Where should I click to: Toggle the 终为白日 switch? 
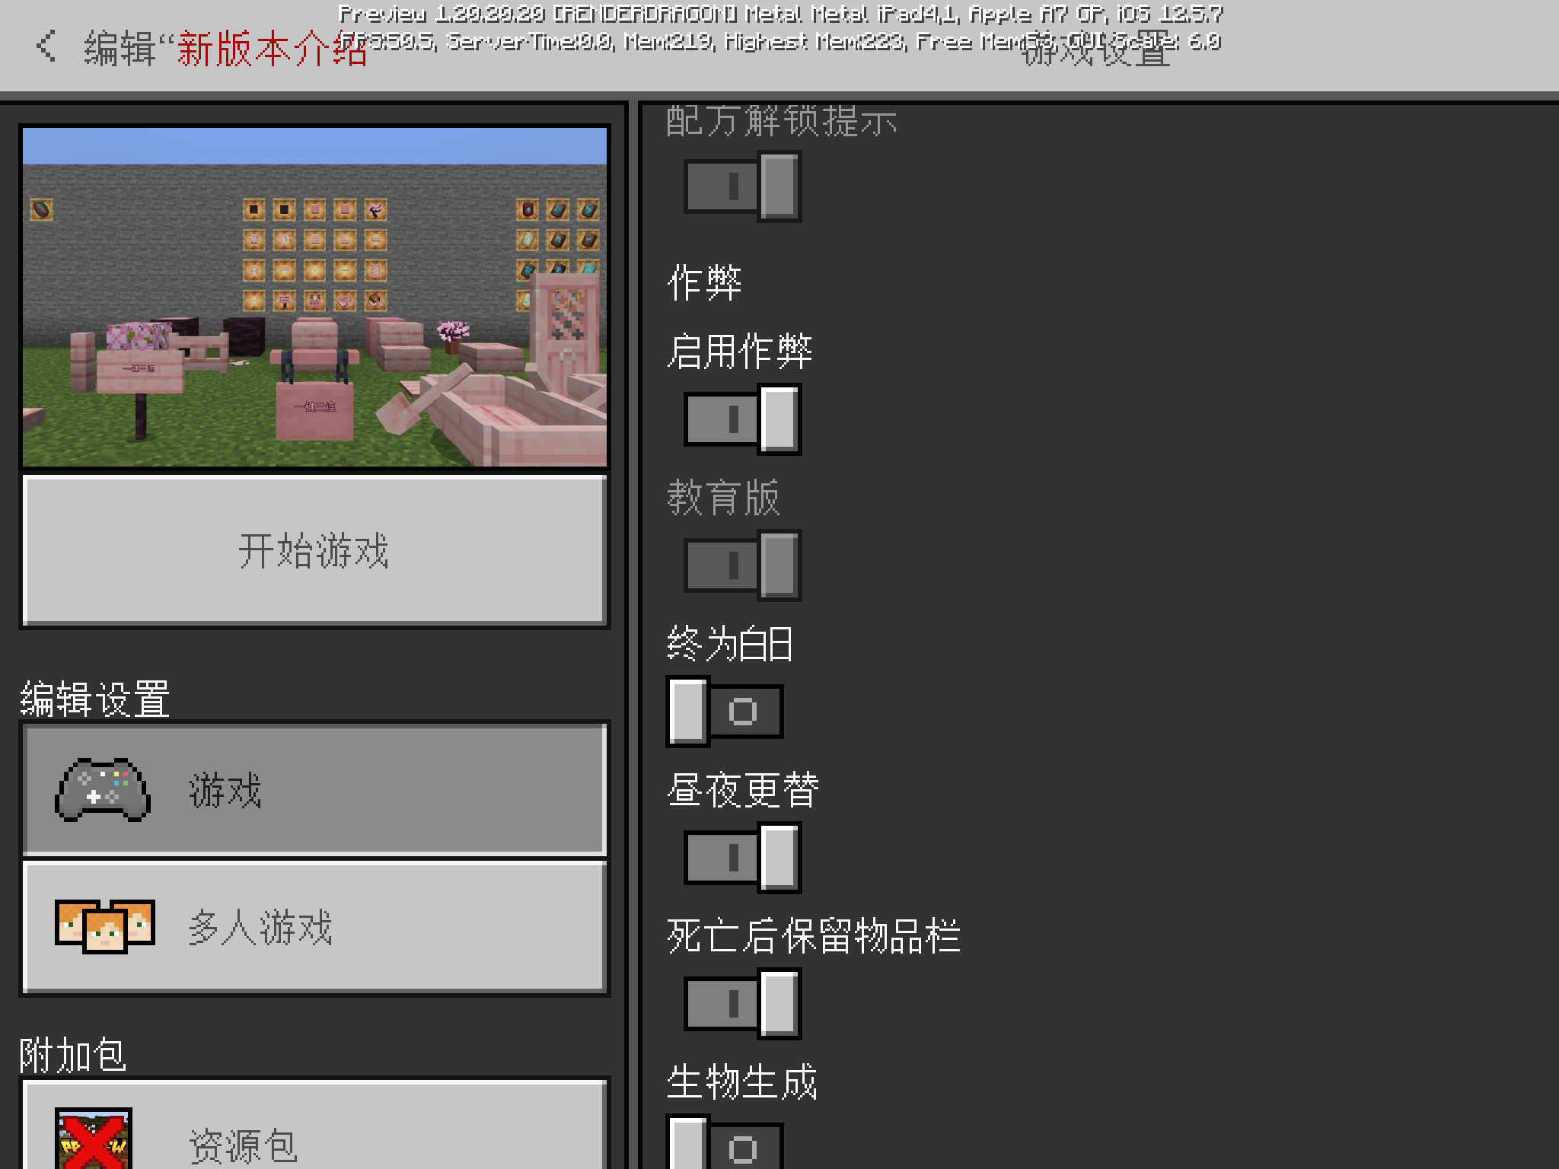pos(725,712)
